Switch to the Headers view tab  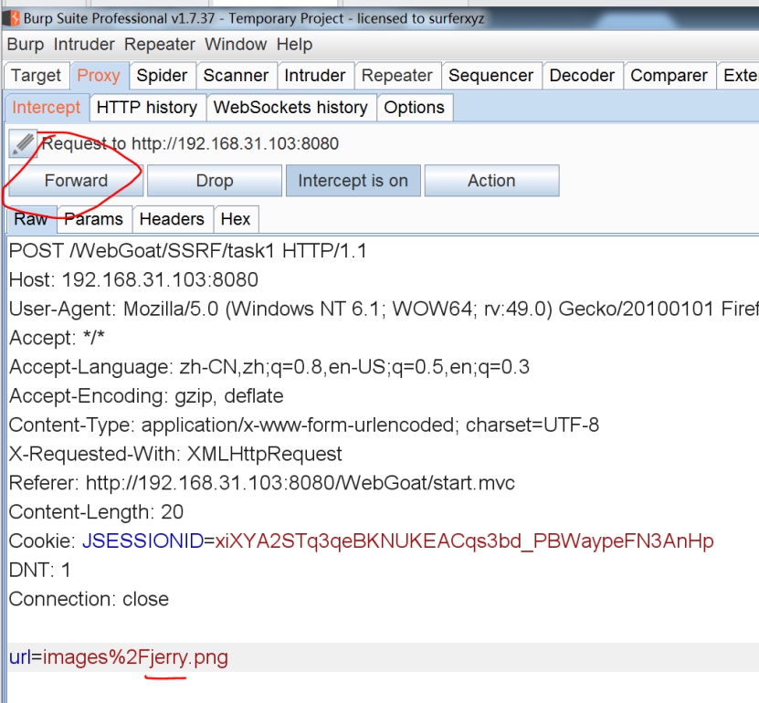pyautogui.click(x=172, y=219)
